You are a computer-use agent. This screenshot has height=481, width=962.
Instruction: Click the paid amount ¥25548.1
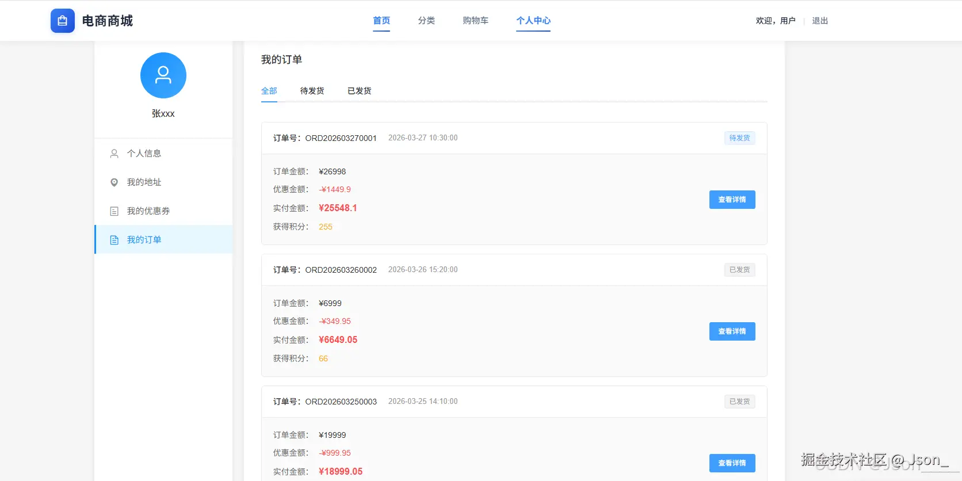(338, 208)
